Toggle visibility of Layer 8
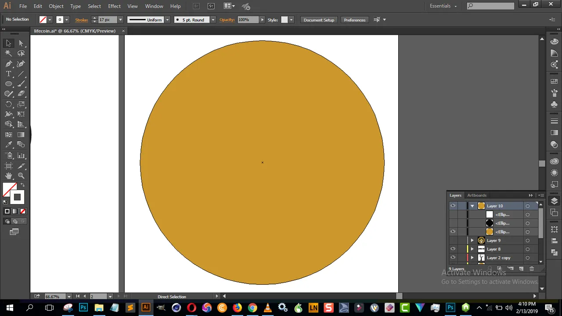The image size is (562, 316). click(453, 249)
